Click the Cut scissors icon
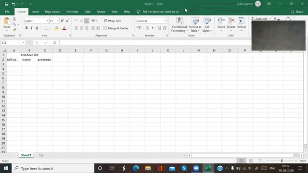The image size is (308, 173). pos(14,19)
